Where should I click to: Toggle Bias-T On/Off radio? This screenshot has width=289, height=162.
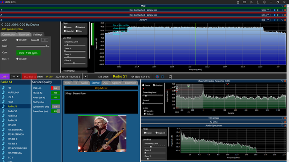[17, 59]
